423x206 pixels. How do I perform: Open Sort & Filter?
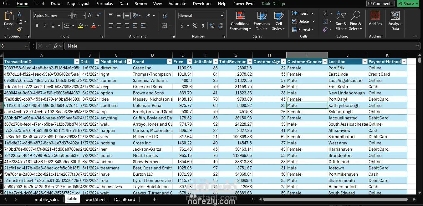(x=341, y=21)
